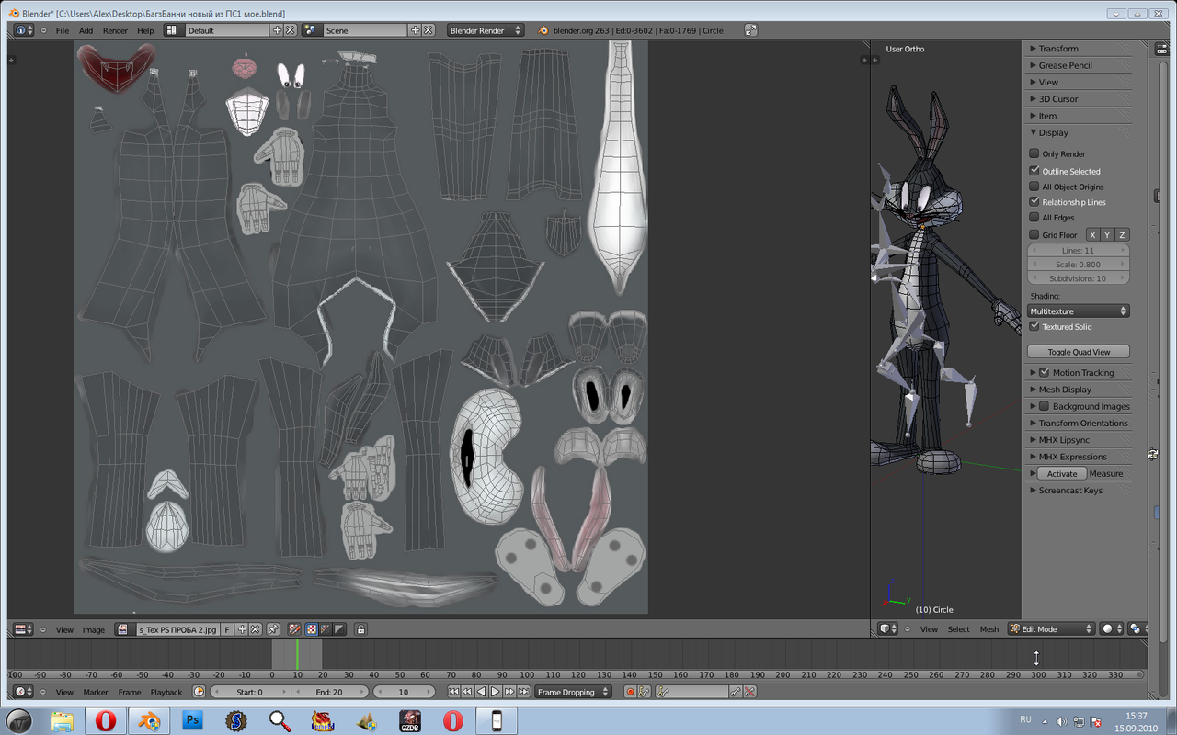Viewport: 1177px width, 735px height.
Task: Add a new image with plus button
Action: click(242, 629)
